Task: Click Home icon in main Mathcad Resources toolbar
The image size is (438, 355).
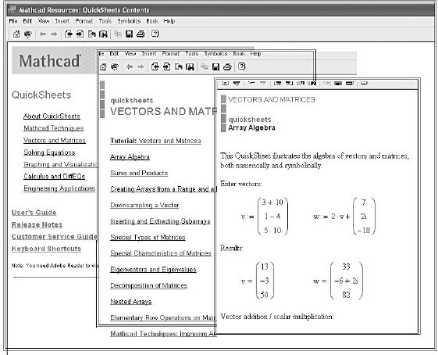Action: [x=16, y=34]
